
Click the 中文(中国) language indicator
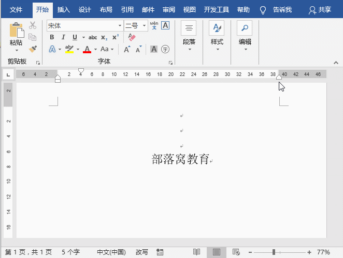tap(111, 252)
